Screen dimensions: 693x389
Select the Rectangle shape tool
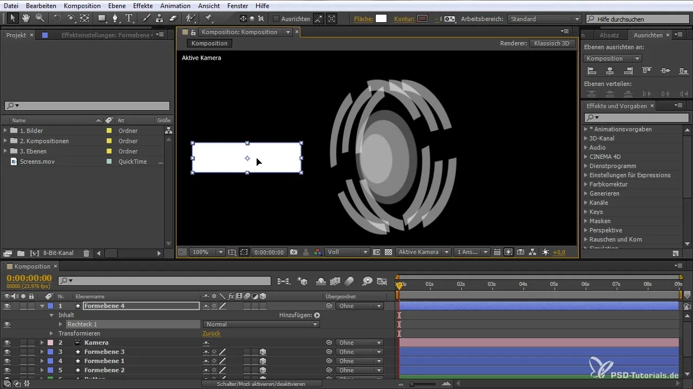point(101,18)
